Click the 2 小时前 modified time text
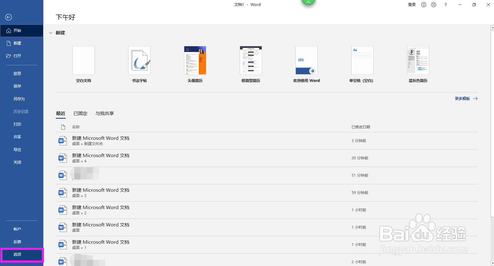This screenshot has width=494, height=266. tap(359, 262)
